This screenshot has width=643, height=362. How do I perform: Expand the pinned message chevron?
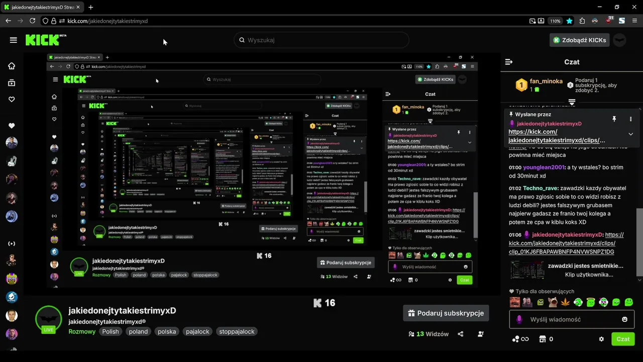(631, 134)
